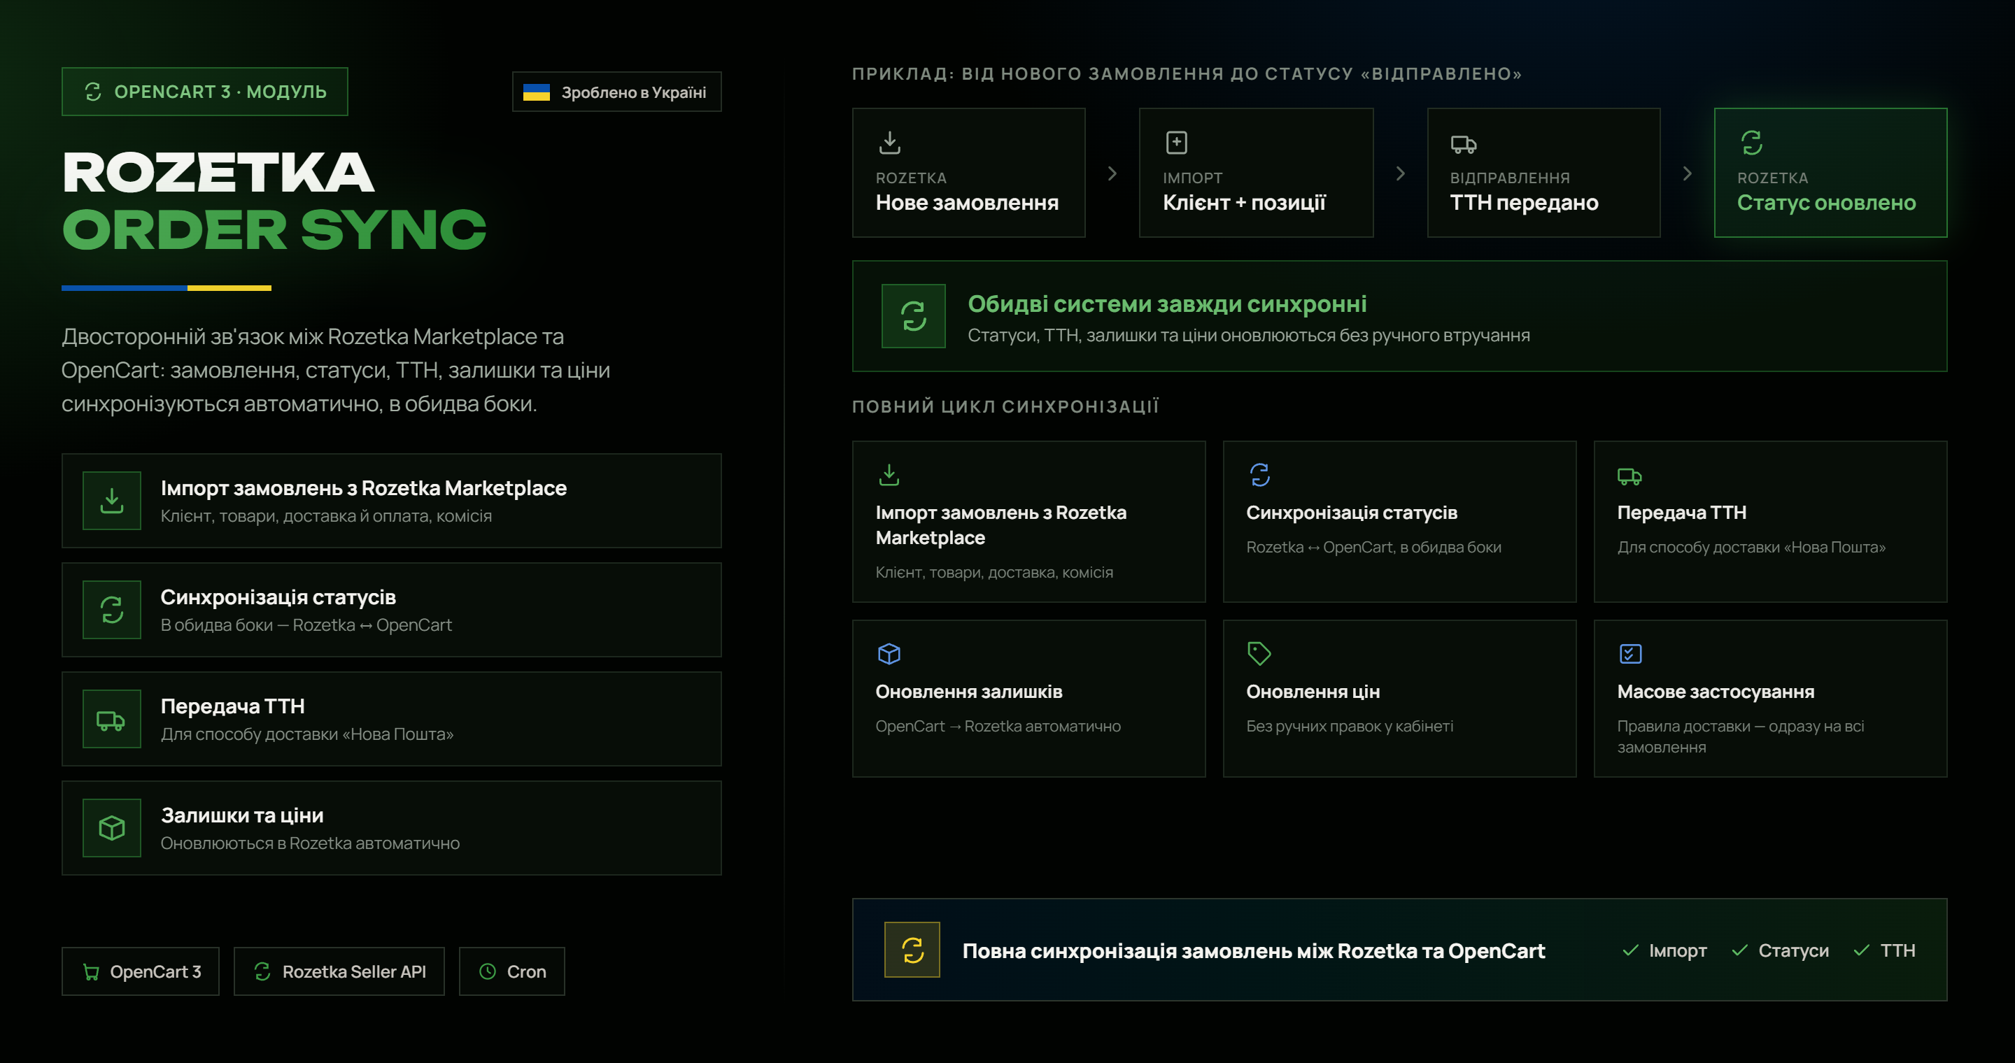2015x1063 pixels.
Task: Click the OpenCart → Rozetka автоматично text
Action: pyautogui.click(x=997, y=726)
